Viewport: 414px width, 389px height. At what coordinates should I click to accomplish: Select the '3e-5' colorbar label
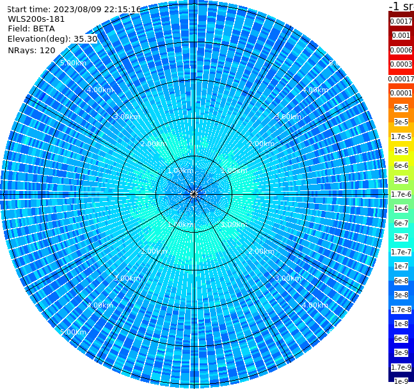coord(401,122)
